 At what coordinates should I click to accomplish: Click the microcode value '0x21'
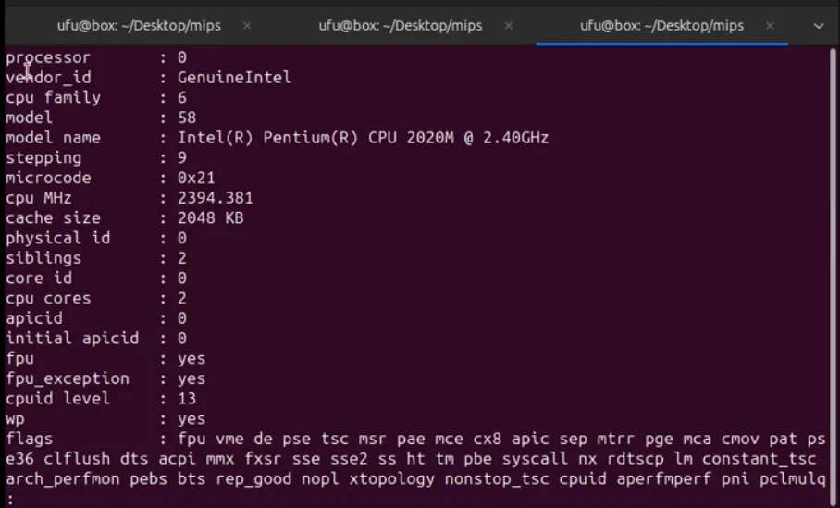196,178
